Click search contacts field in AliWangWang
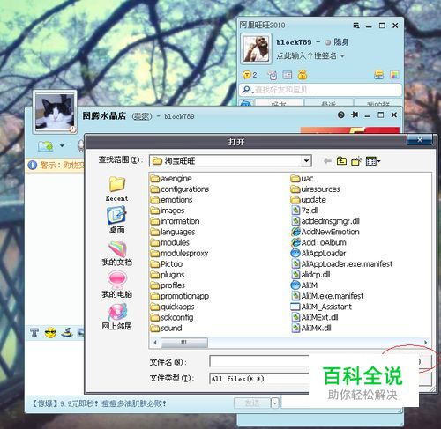The width and height of the screenshot is (441, 429). tap(320, 90)
